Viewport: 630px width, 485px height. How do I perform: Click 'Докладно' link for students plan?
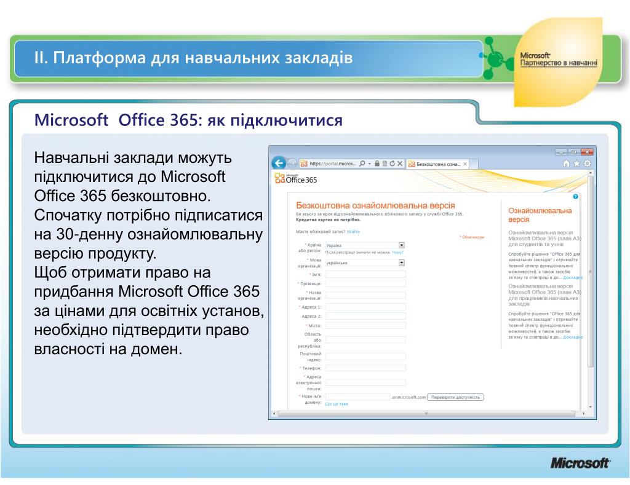[573, 277]
